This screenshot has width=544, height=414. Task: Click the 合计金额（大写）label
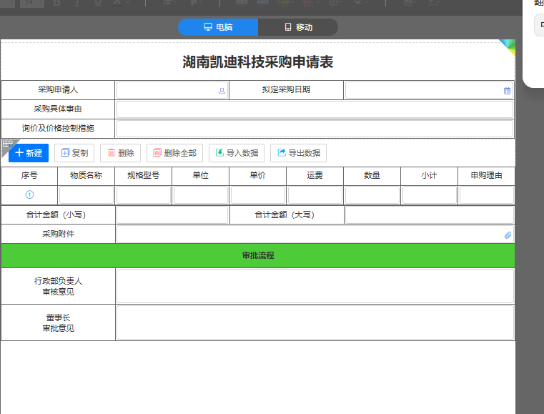click(x=287, y=215)
